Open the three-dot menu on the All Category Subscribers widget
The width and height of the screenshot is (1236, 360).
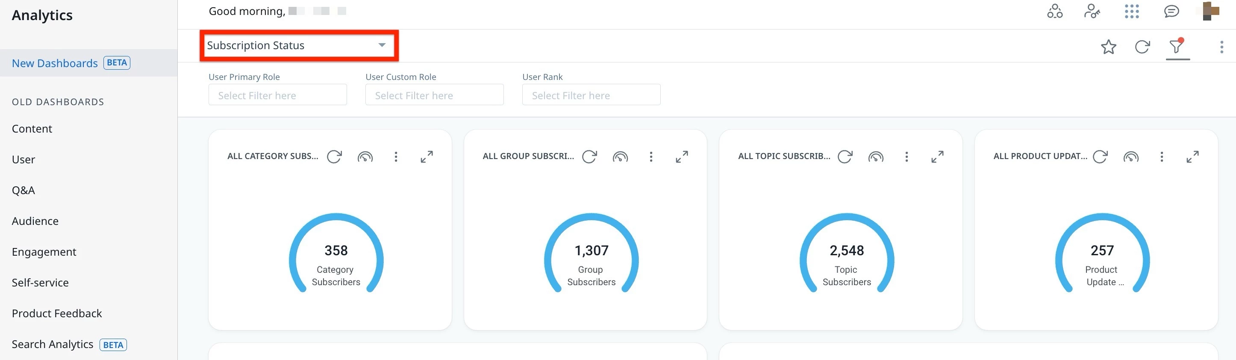(x=396, y=156)
